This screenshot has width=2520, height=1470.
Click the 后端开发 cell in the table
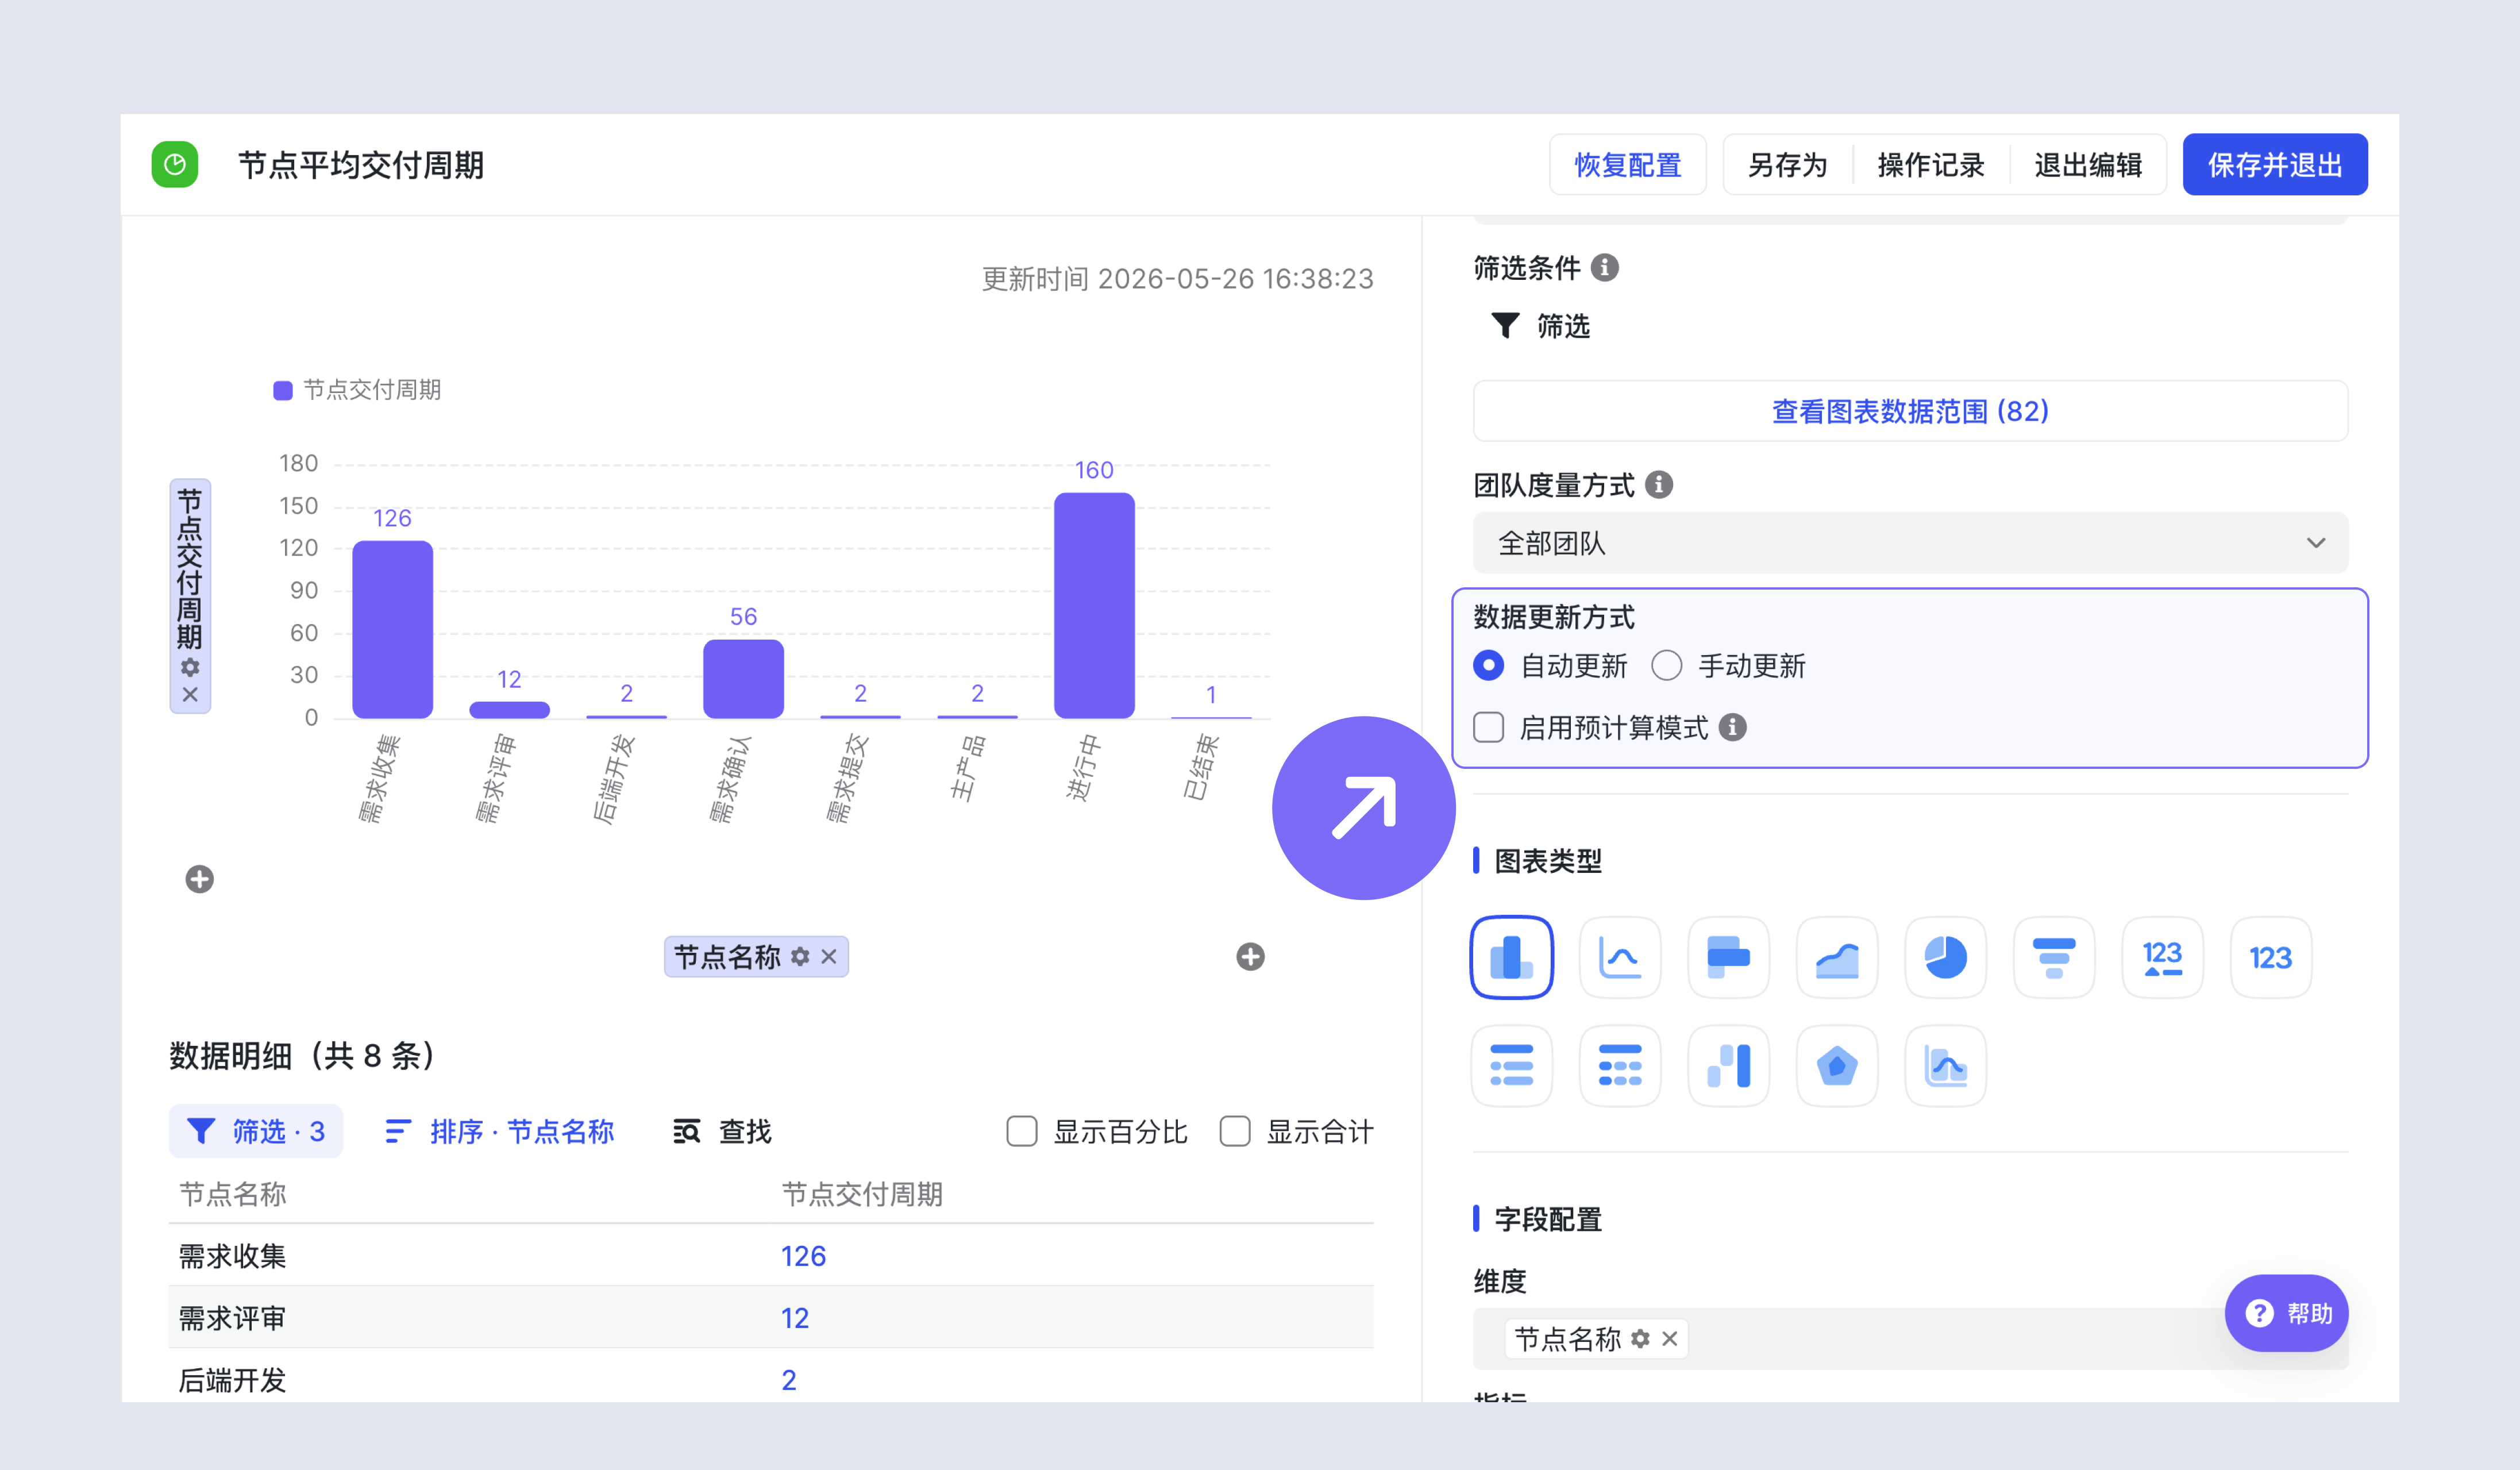click(x=232, y=1380)
